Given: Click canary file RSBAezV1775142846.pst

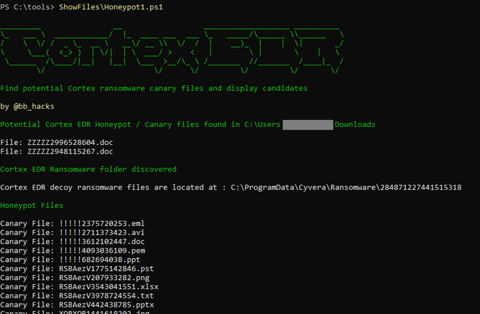Looking at the screenshot, I should tap(106, 269).
